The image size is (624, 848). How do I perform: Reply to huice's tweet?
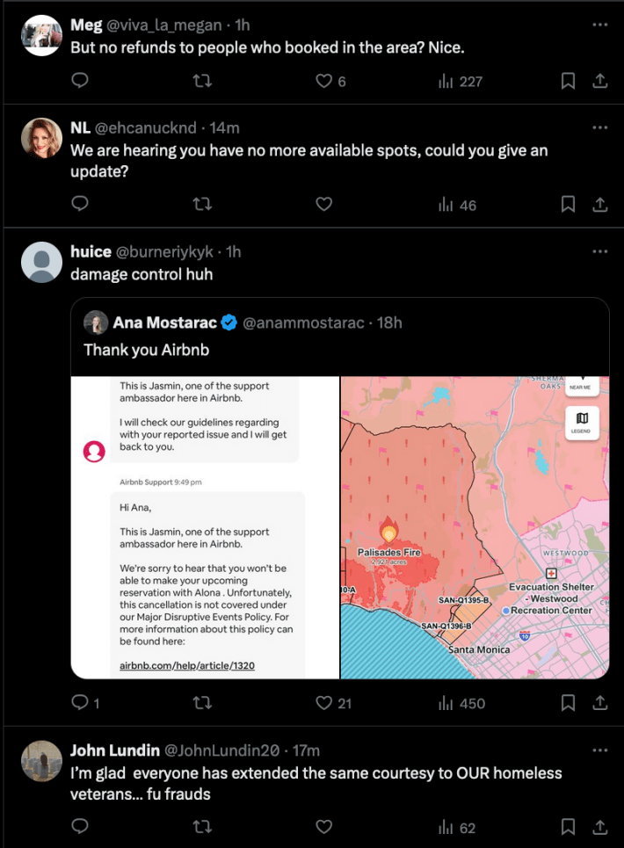[80, 703]
